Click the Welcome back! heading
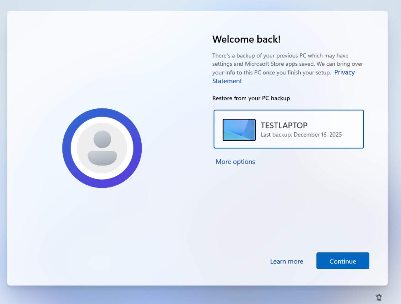The image size is (401, 304). [x=246, y=39]
